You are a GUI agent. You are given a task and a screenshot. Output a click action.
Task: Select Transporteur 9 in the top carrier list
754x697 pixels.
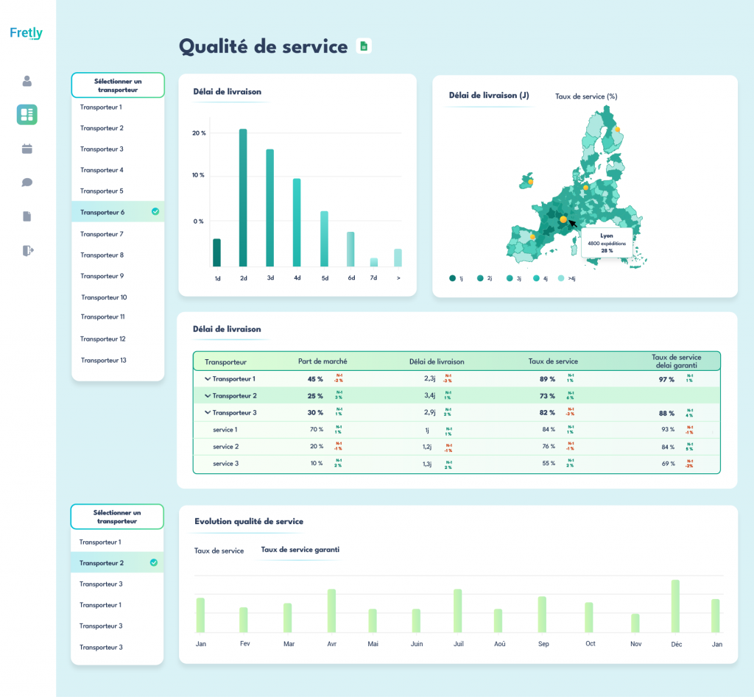102,276
